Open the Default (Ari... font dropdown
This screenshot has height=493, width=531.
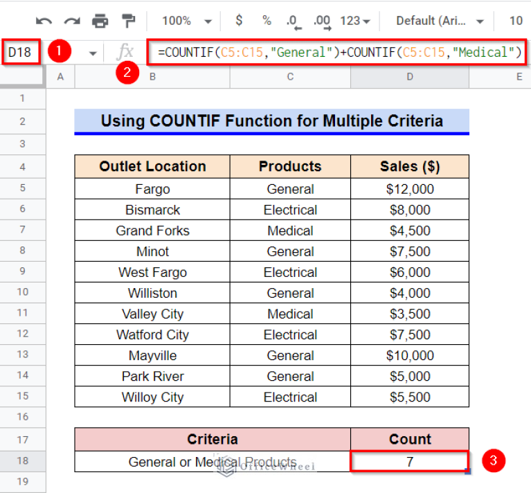pos(439,21)
